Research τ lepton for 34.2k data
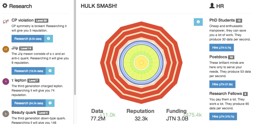This screenshot has width=253, height=124. coord(28,103)
